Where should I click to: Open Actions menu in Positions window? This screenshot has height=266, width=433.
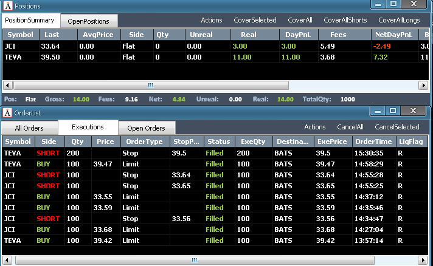click(212, 20)
